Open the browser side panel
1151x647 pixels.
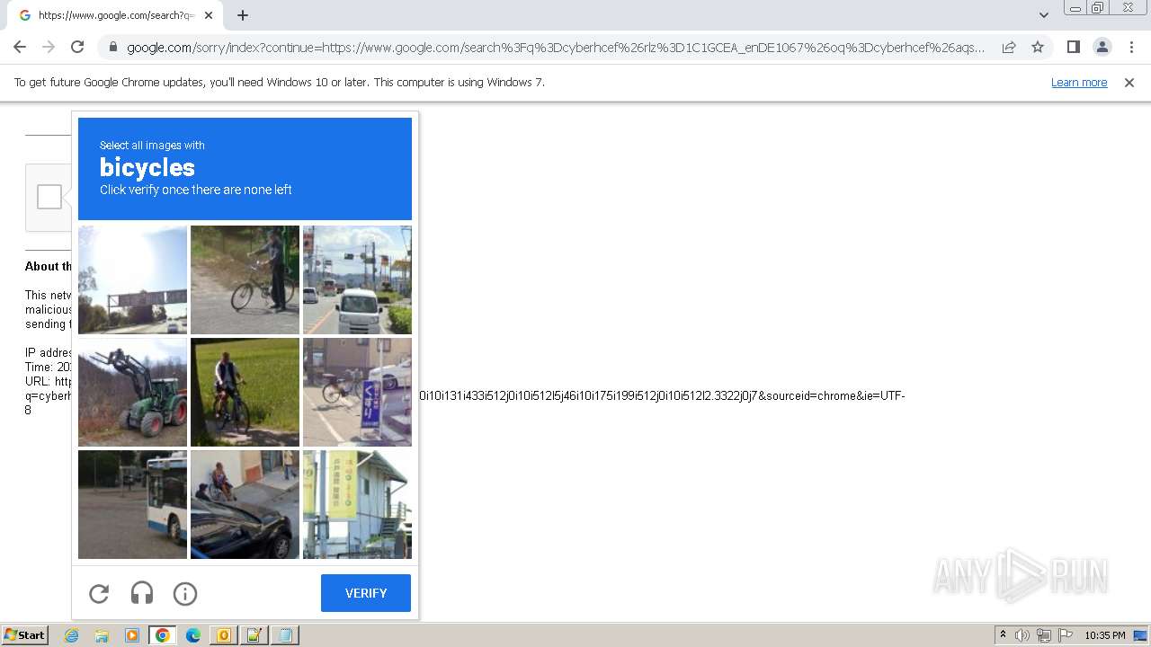click(x=1073, y=47)
